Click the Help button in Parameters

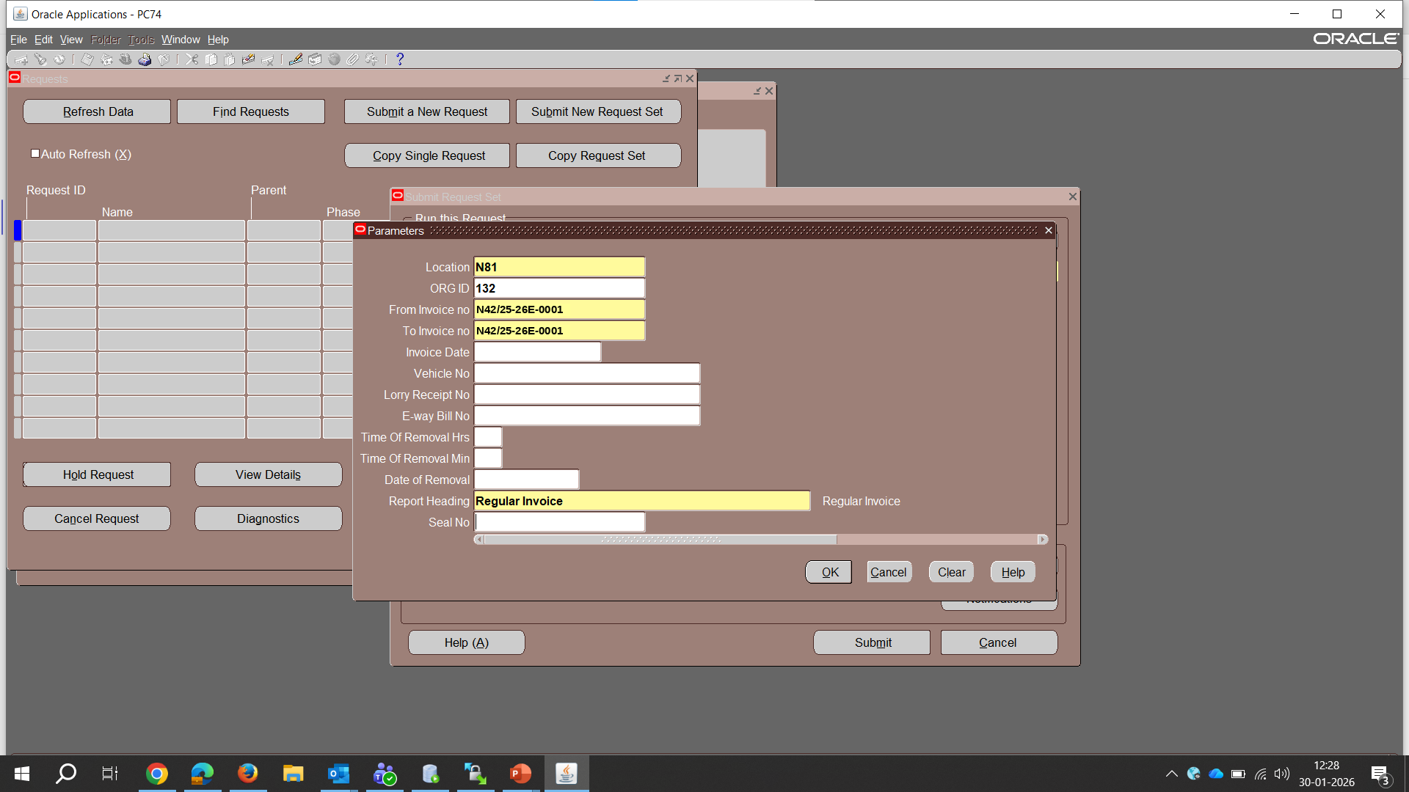point(1013,572)
